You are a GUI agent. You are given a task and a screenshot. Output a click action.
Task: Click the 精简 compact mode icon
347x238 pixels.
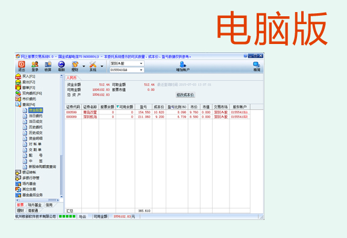(x=257, y=66)
